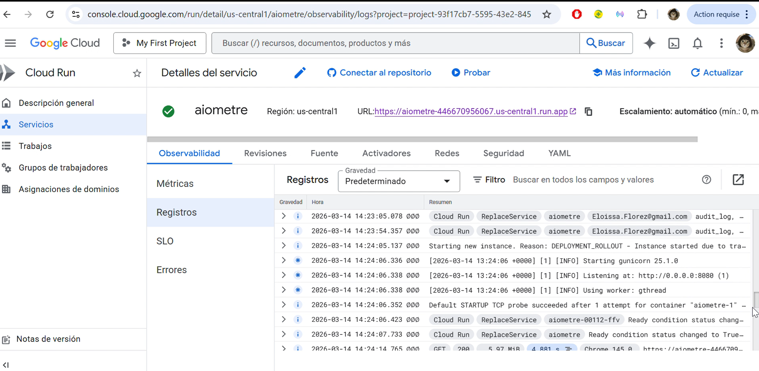Open Métricas in the observability menu
759x371 pixels.
click(x=211, y=184)
